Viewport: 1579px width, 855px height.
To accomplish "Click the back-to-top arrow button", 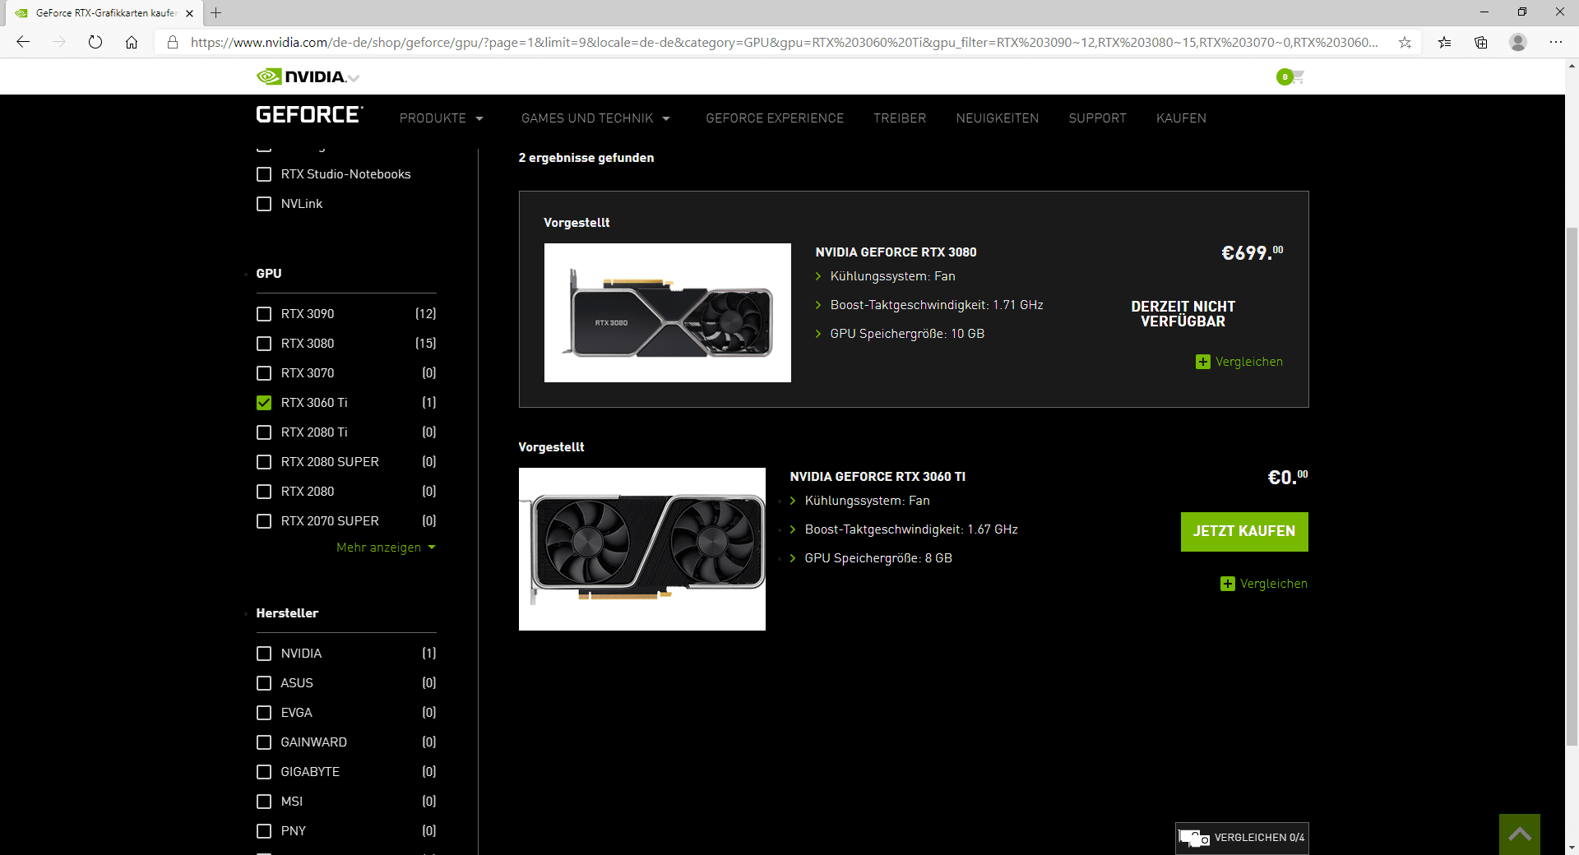I will pos(1519,834).
